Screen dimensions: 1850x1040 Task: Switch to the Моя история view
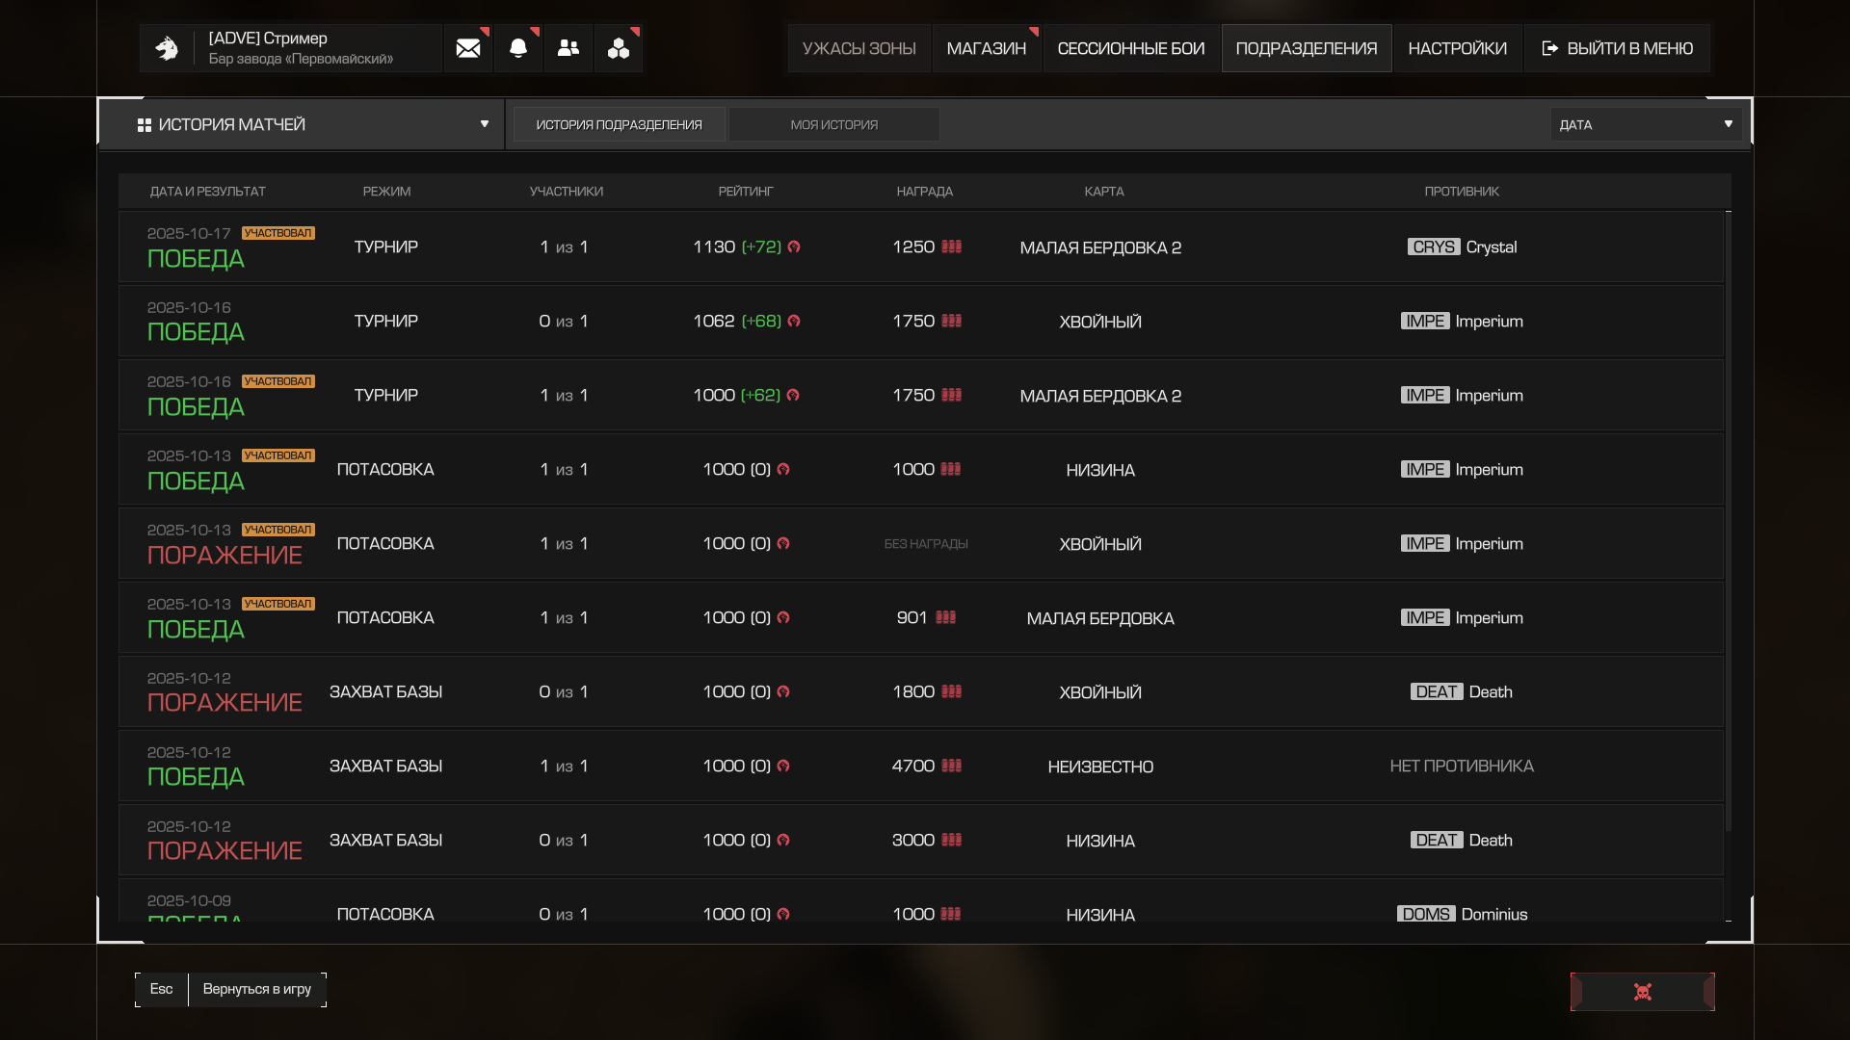tap(833, 125)
